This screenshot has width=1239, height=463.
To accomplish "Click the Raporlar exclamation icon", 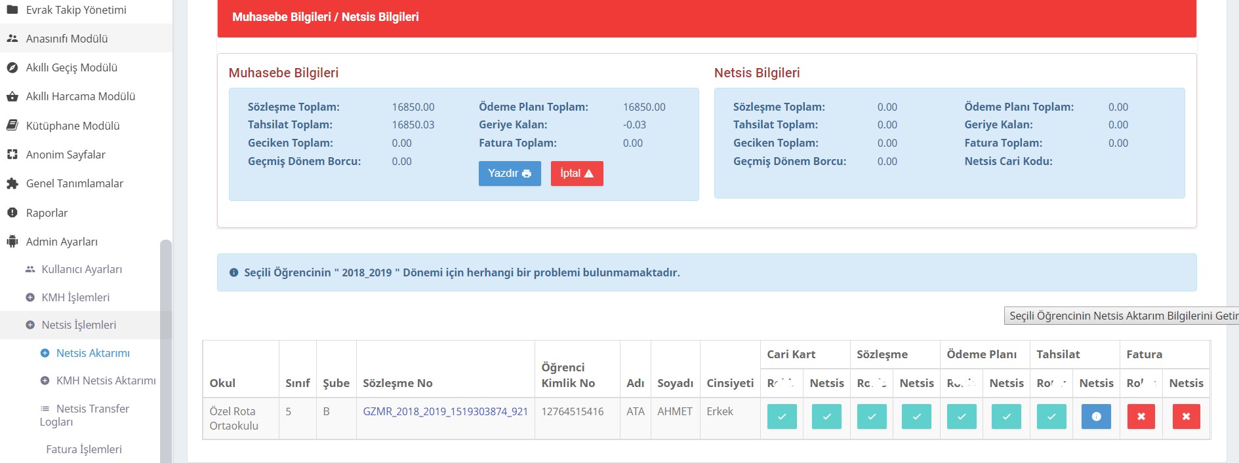I will click(12, 213).
